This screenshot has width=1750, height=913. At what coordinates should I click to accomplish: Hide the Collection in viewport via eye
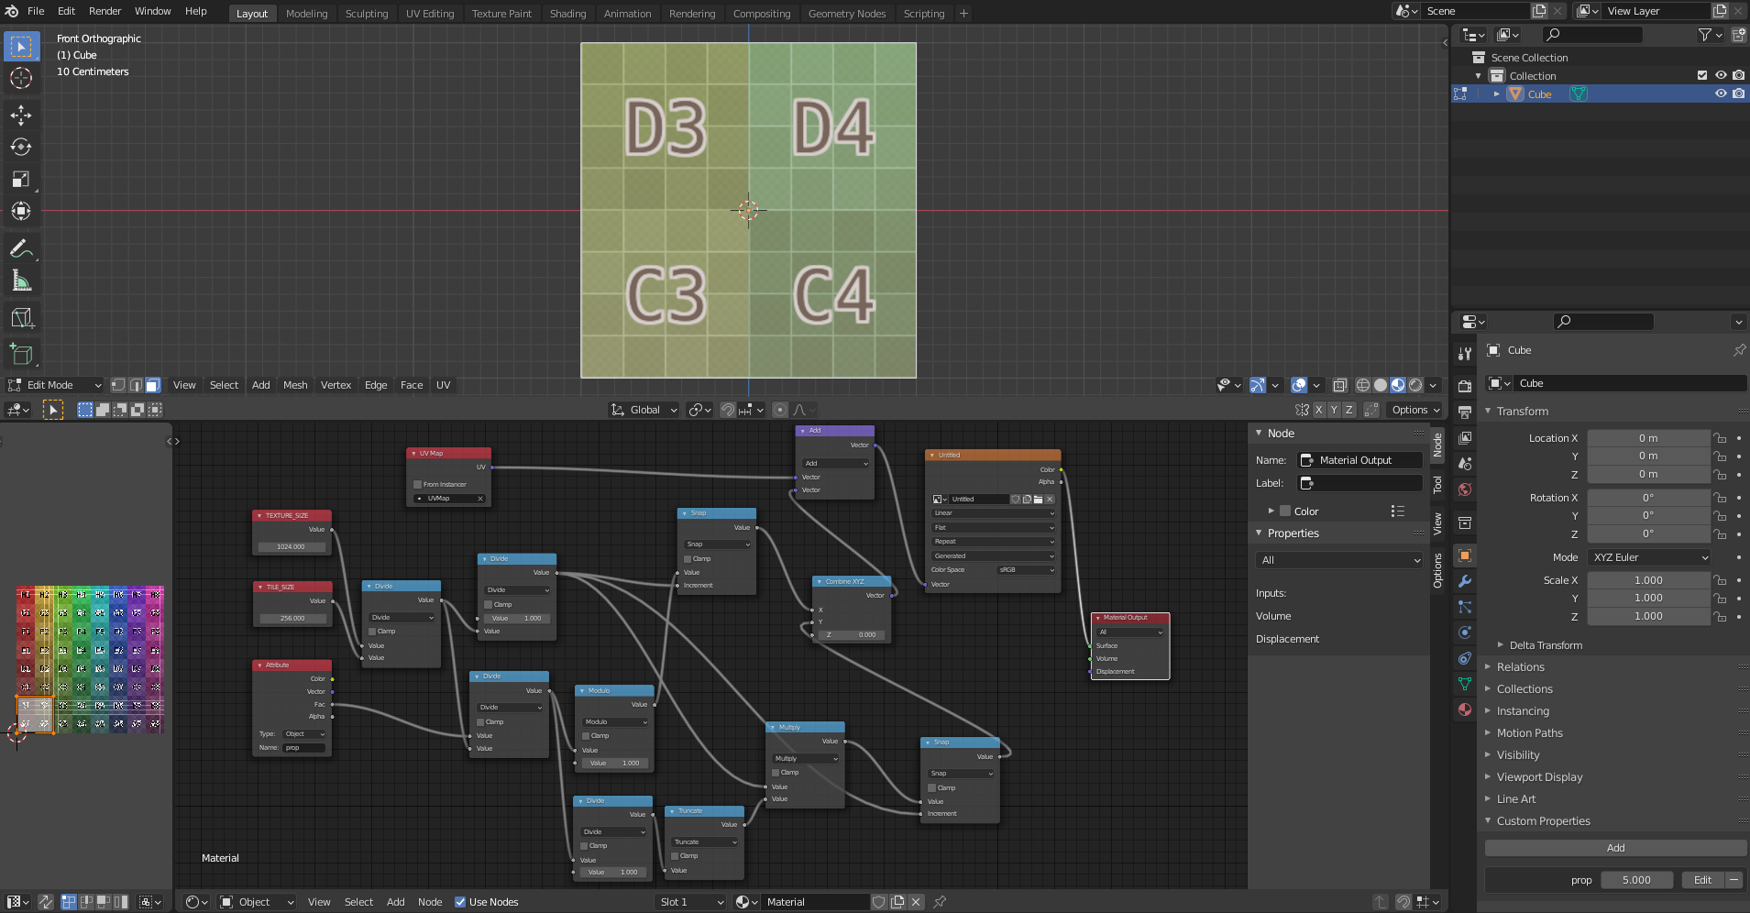pyautogui.click(x=1721, y=75)
